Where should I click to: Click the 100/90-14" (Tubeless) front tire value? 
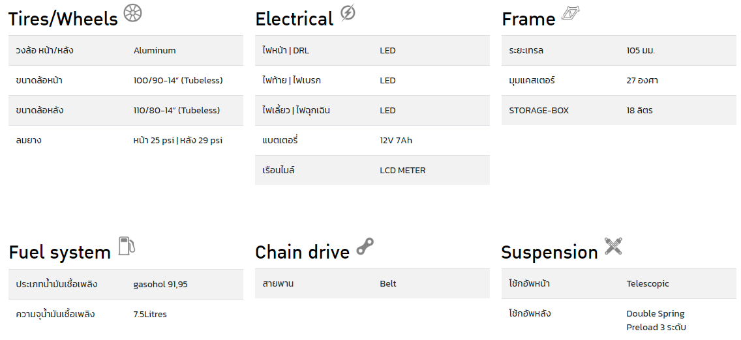[178, 80]
